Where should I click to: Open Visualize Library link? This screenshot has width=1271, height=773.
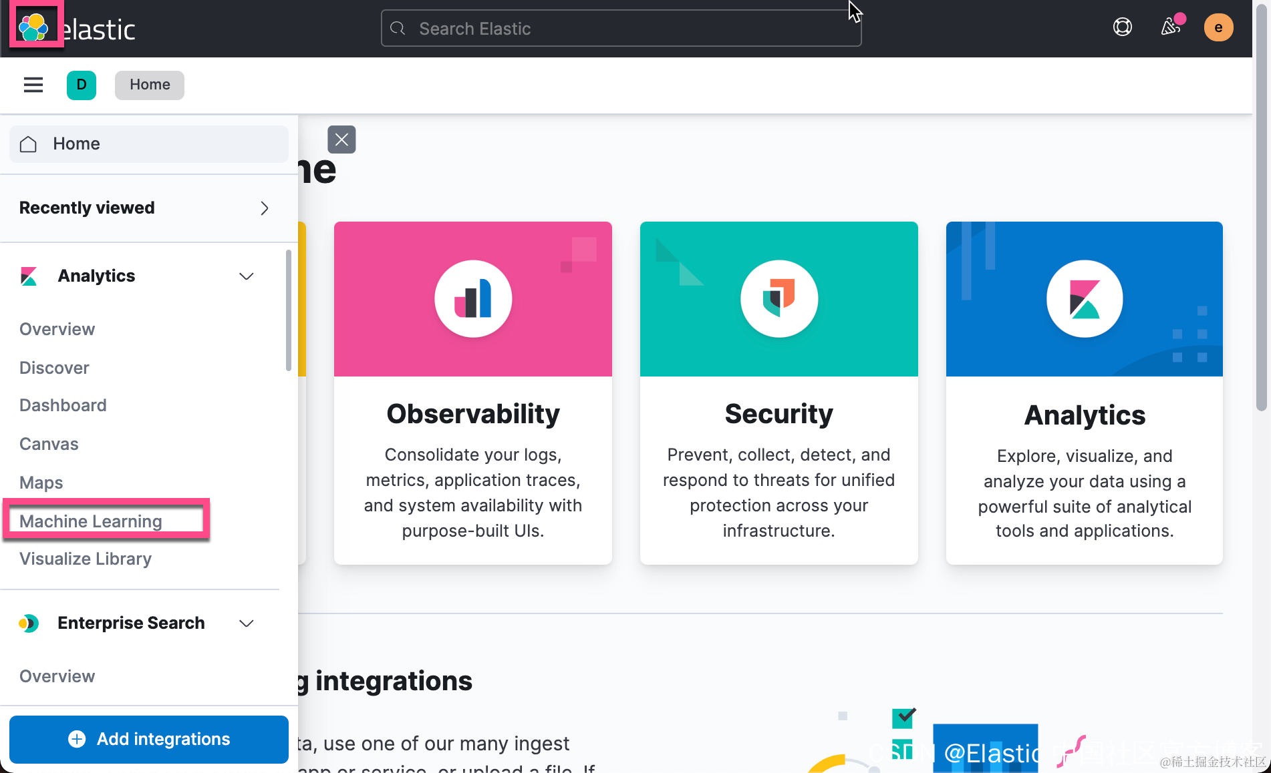click(x=86, y=559)
